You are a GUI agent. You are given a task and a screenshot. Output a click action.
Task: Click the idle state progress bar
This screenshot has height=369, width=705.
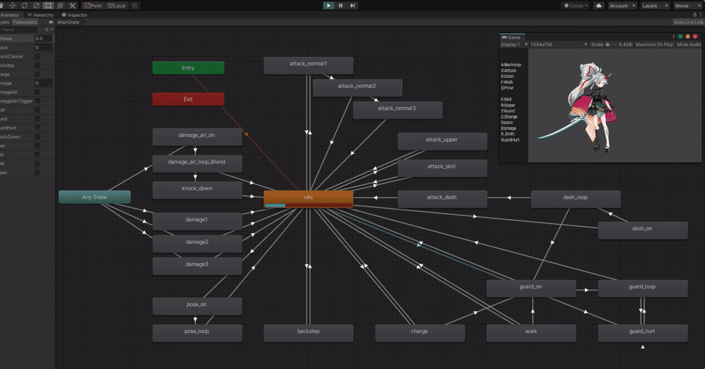[x=308, y=205]
